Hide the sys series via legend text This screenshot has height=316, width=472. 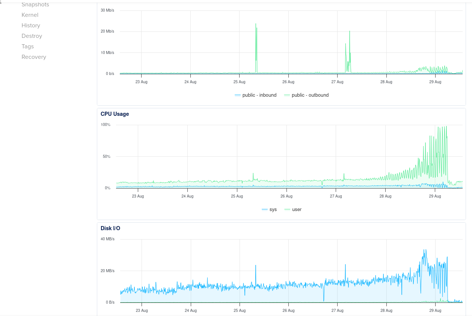[x=273, y=210]
